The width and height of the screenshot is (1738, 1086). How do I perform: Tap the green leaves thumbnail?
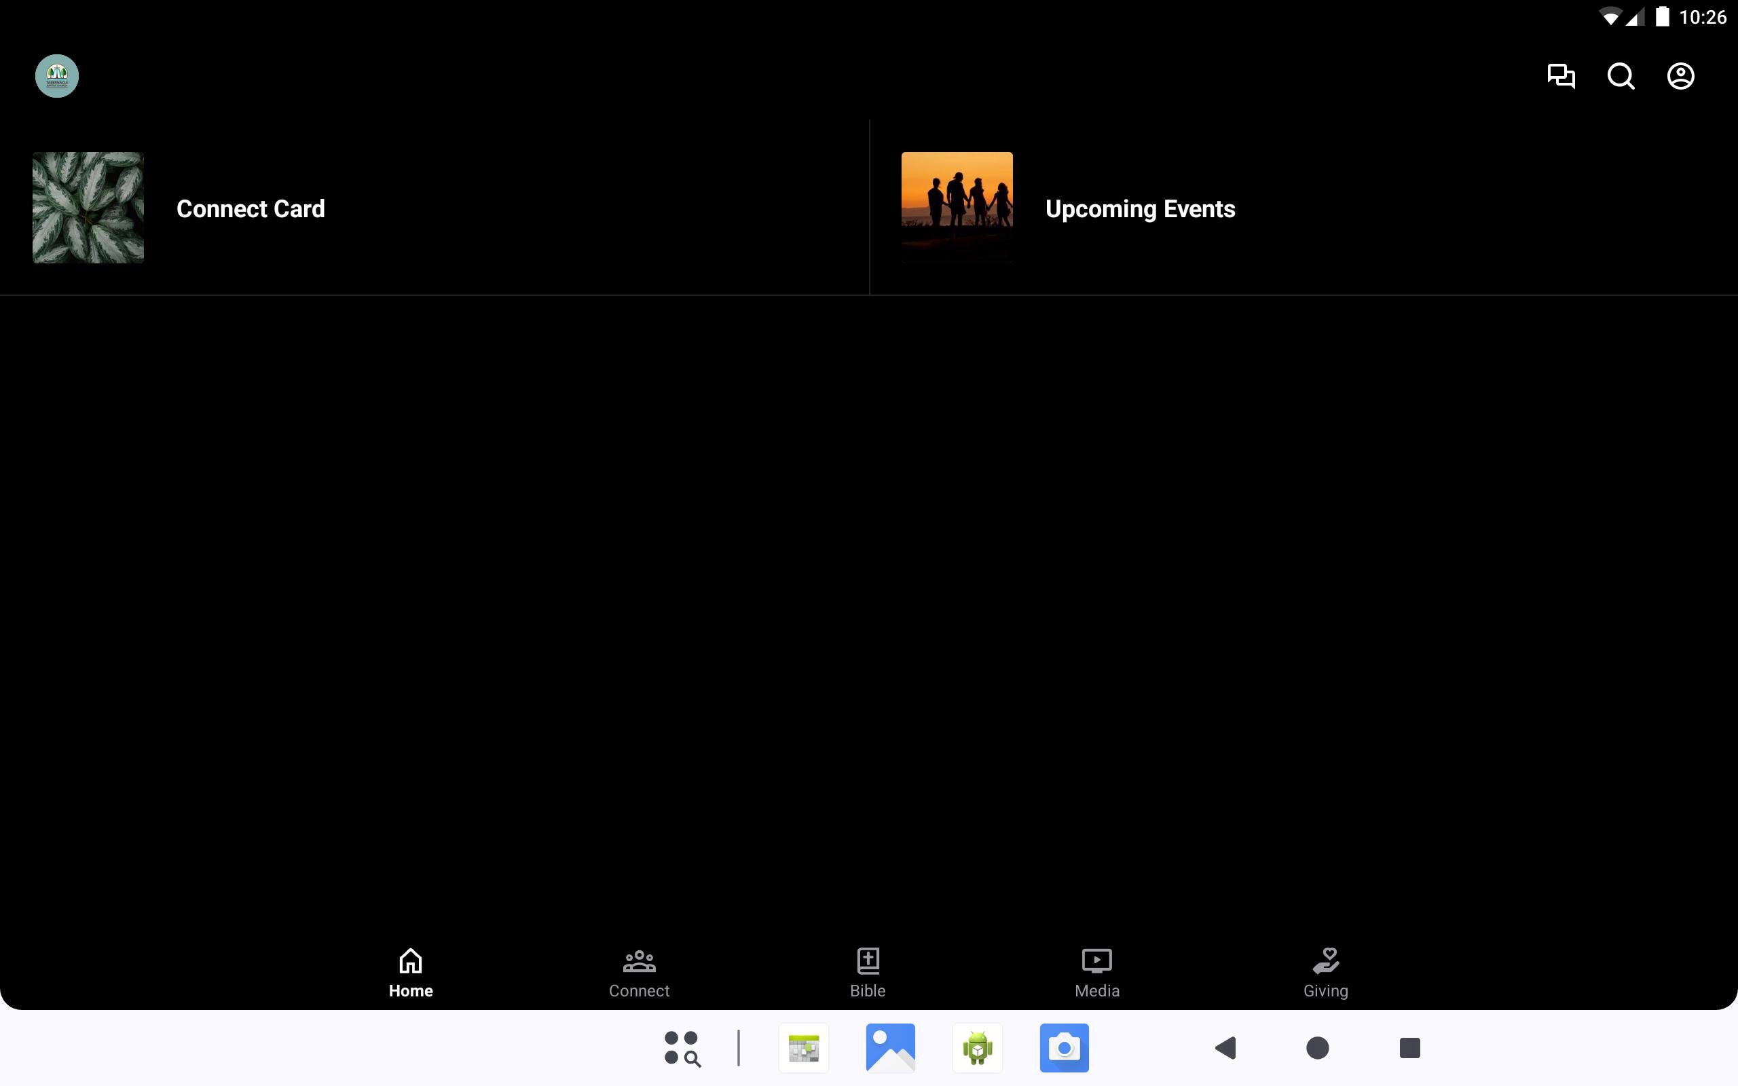tap(88, 208)
